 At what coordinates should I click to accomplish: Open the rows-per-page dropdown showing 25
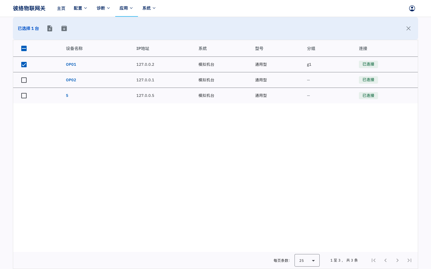click(307, 260)
